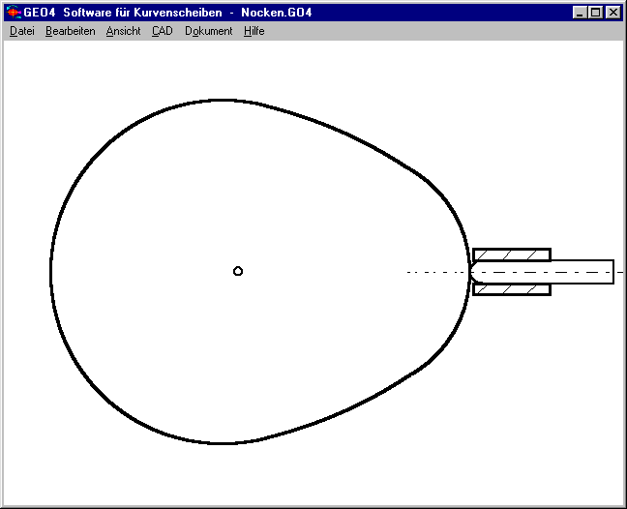Click the cam center point circle

238,271
